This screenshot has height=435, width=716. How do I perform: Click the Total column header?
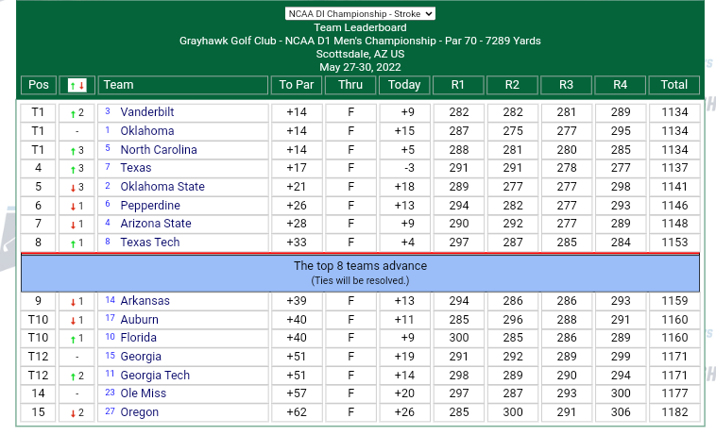(674, 85)
